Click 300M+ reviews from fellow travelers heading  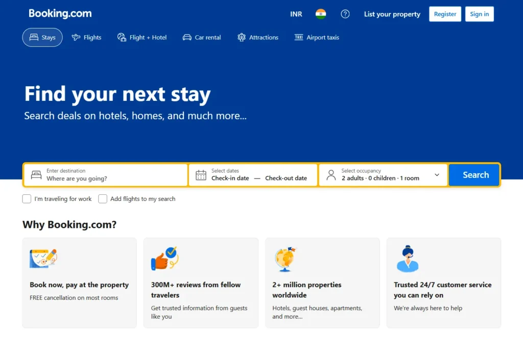(196, 290)
